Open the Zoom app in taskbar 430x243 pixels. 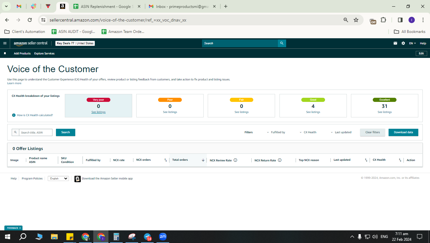coord(163,237)
